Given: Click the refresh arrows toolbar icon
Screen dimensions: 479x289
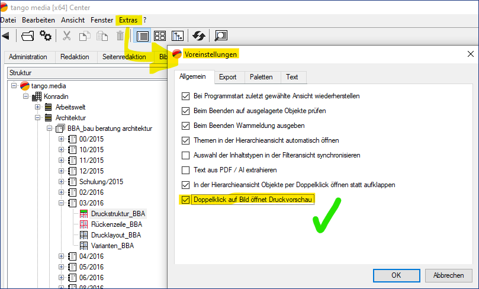Looking at the screenshot, I should (199, 36).
